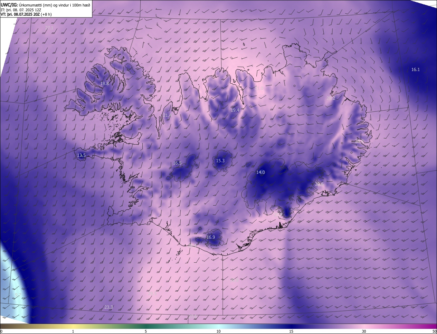Click the 19.4 value in north Iceland
Image resolution: width=437 pixels, height=334 pixels.
(x=235, y=110)
